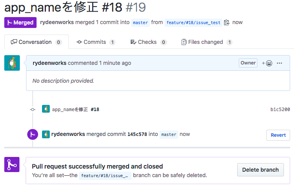Click the Revert button

pyautogui.click(x=278, y=135)
